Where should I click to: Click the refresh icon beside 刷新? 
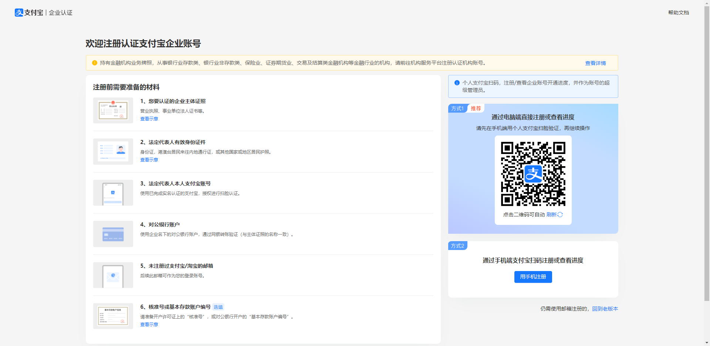(560, 215)
